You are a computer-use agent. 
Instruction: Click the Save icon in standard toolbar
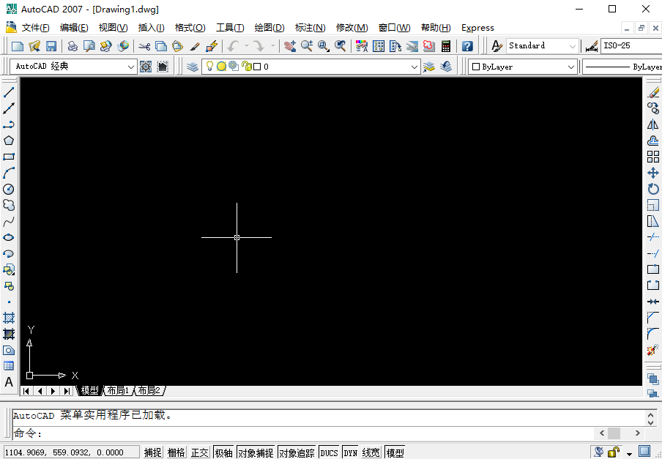(51, 46)
